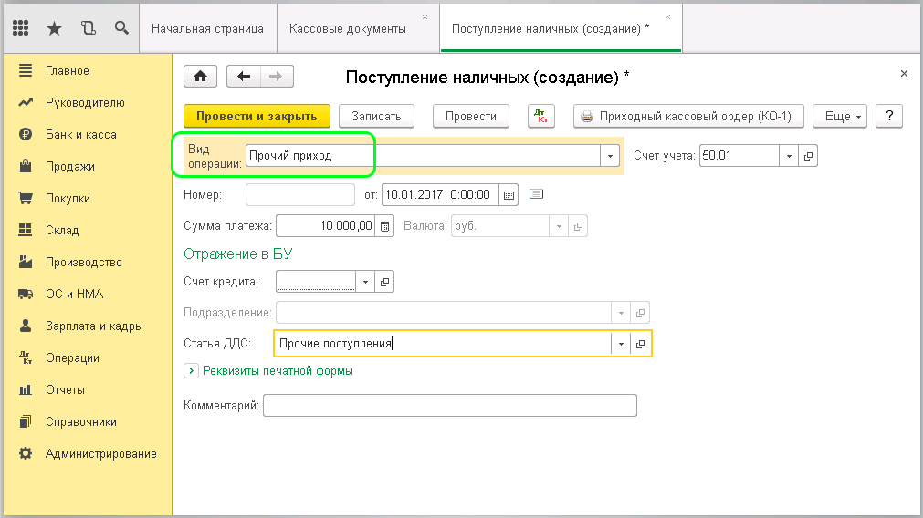923x518 pixels.
Task: Open Склад section
Action: click(87, 230)
